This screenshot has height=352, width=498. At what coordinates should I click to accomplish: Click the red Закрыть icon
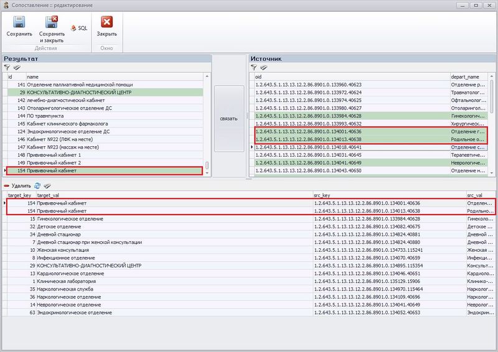click(106, 23)
